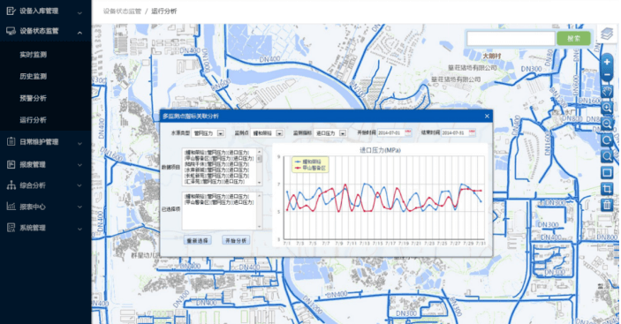Select the crop selection tool
This screenshot has height=324, width=621.
(607, 189)
